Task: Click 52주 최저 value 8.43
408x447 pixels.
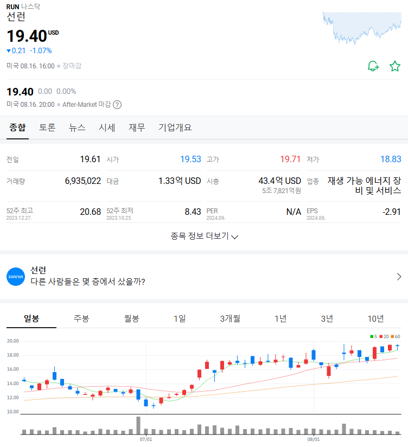Action: [x=193, y=212]
